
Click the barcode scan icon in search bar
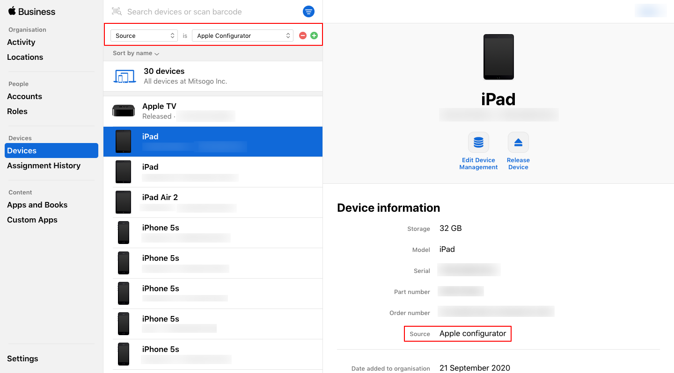click(x=117, y=12)
